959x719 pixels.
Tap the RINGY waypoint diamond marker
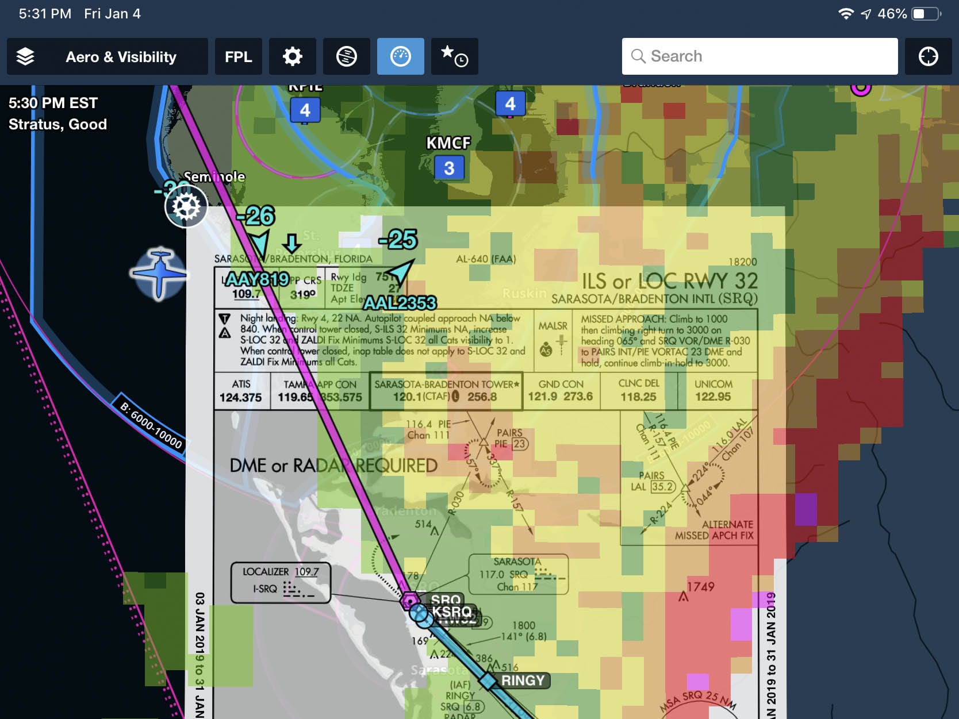point(488,682)
